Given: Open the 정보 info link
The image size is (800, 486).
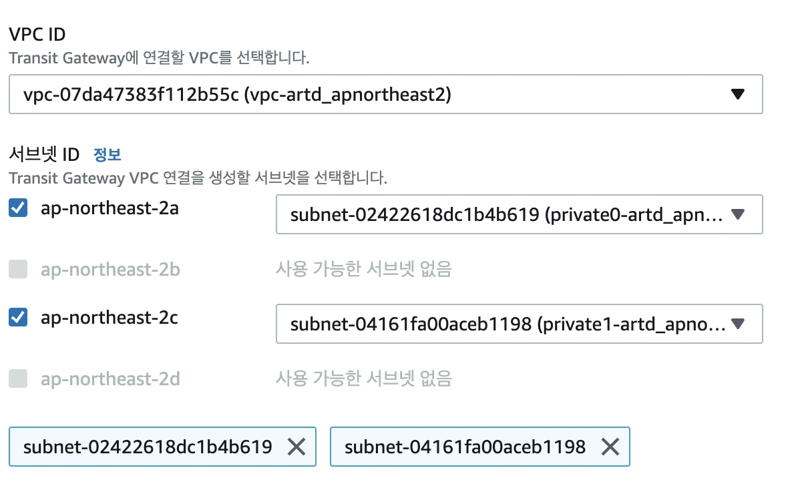Looking at the screenshot, I should 108,154.
